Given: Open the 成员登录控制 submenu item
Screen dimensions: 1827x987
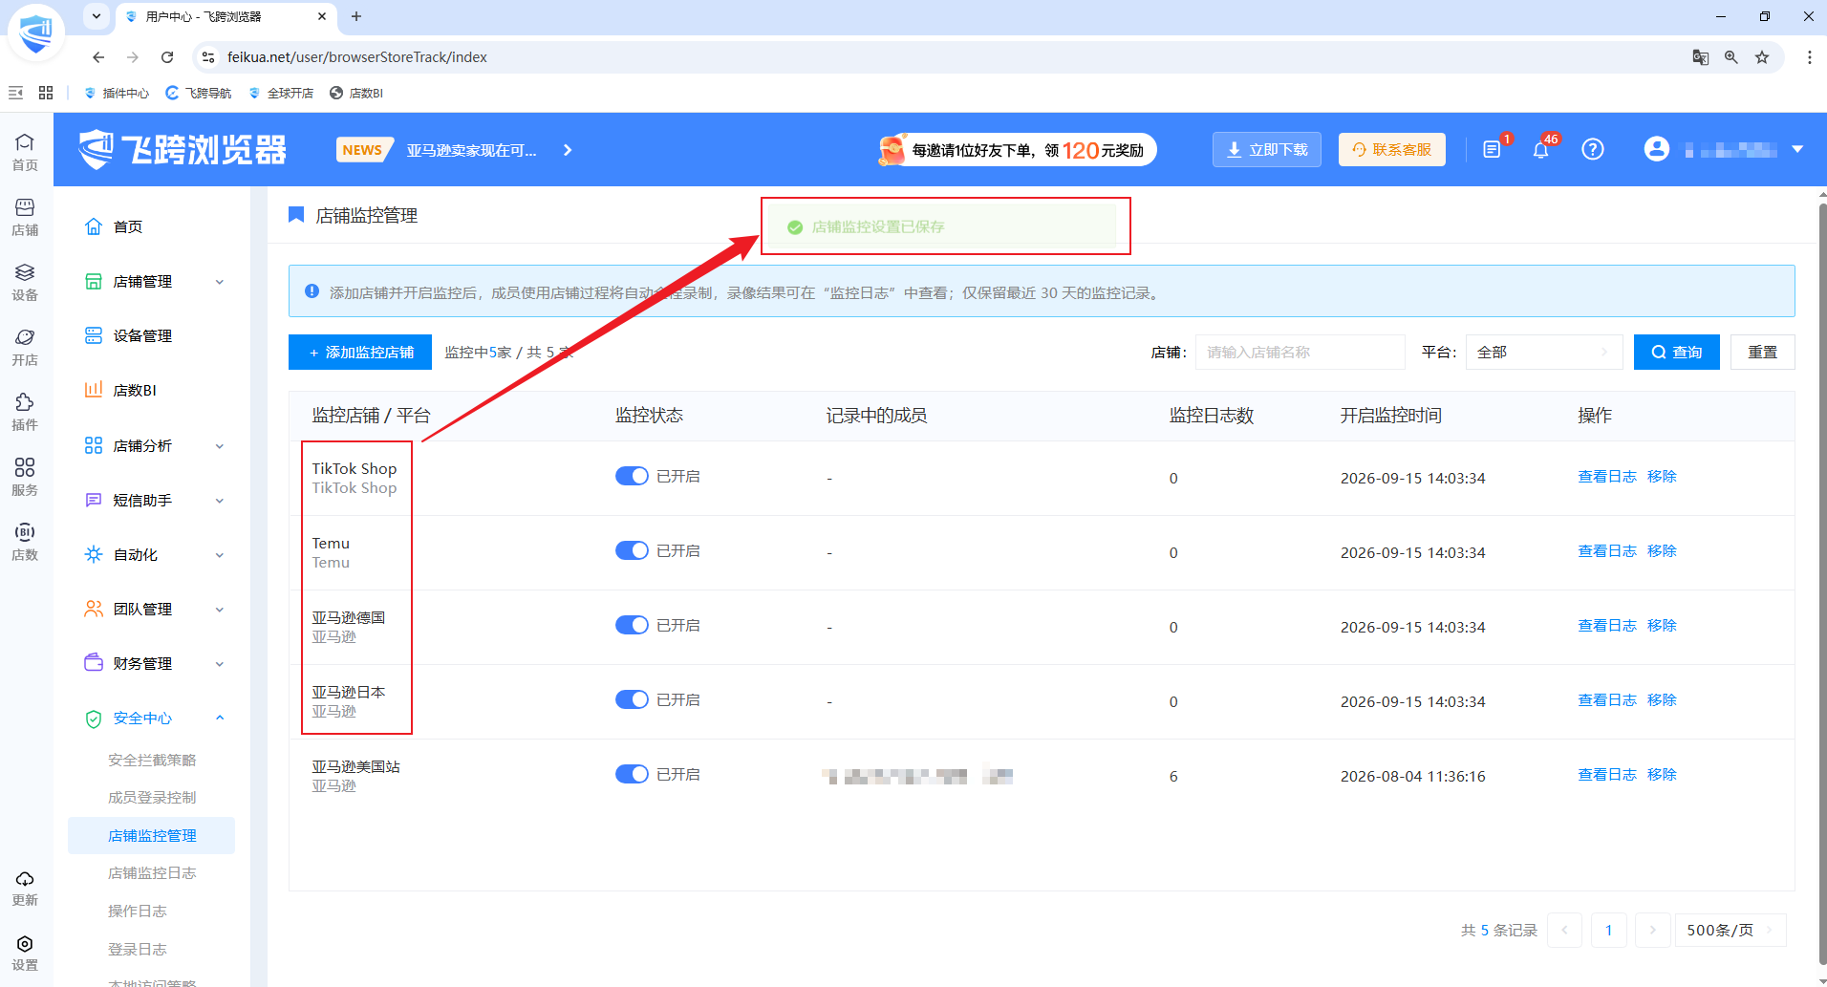Looking at the screenshot, I should click(x=152, y=797).
